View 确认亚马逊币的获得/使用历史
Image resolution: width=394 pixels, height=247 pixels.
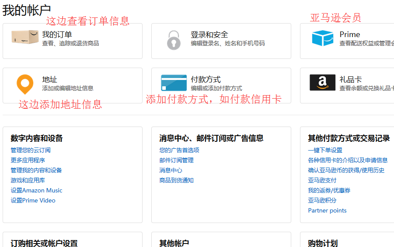tap(346, 170)
